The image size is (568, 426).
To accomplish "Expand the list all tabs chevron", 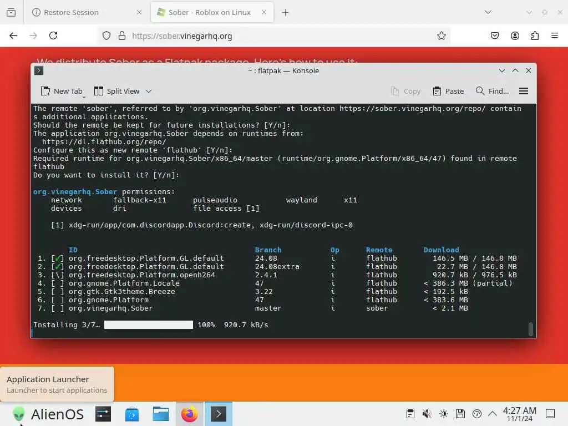I will [x=488, y=12].
